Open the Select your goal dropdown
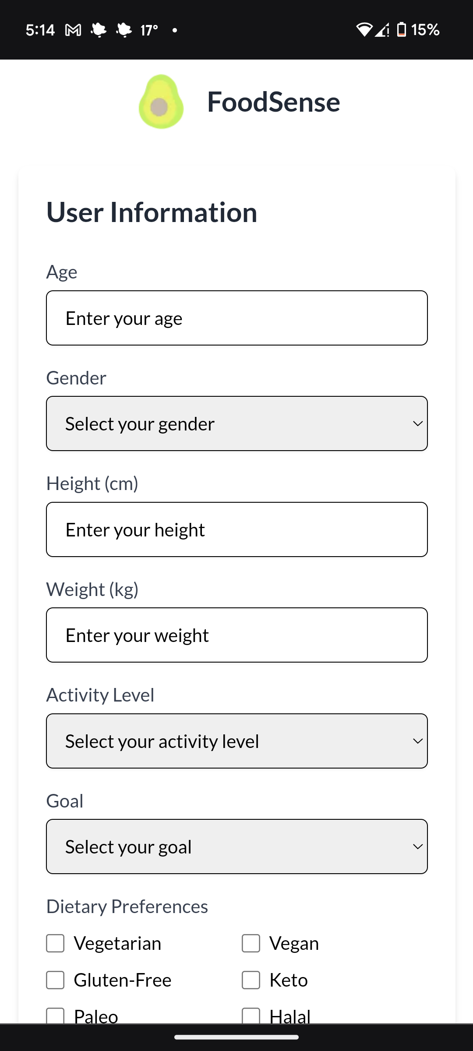The image size is (473, 1051). click(x=236, y=846)
